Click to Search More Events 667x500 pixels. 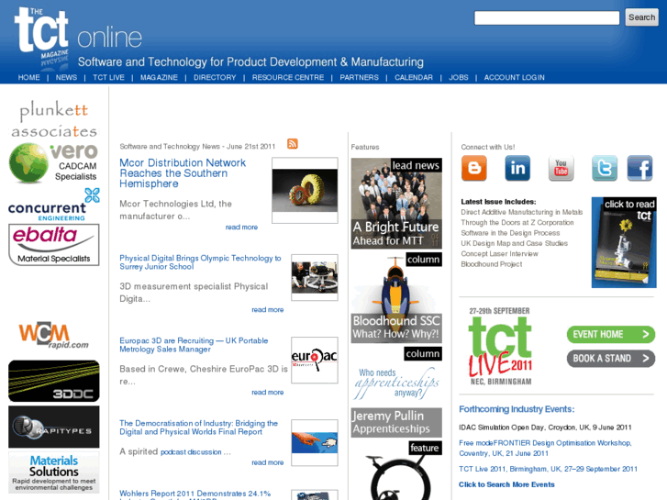(506, 484)
